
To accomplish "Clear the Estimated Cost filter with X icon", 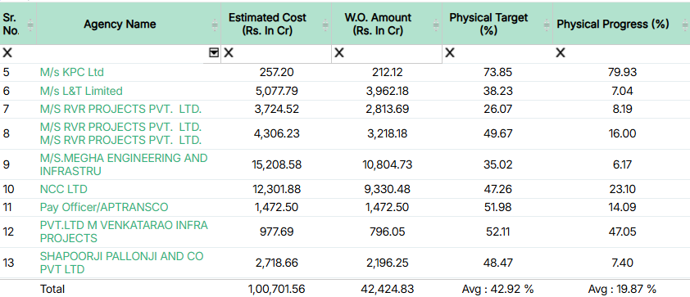I will click(229, 53).
